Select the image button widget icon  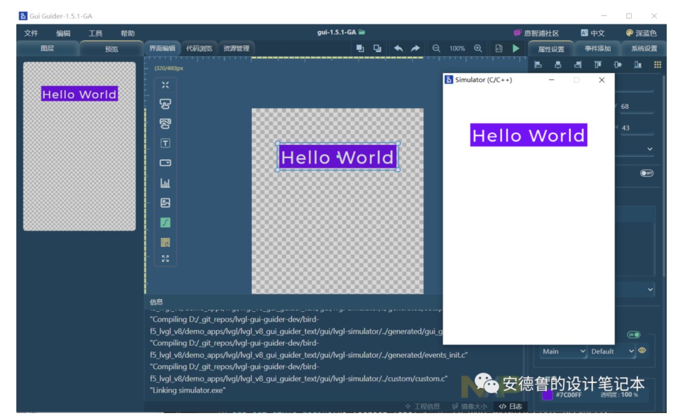(x=165, y=124)
